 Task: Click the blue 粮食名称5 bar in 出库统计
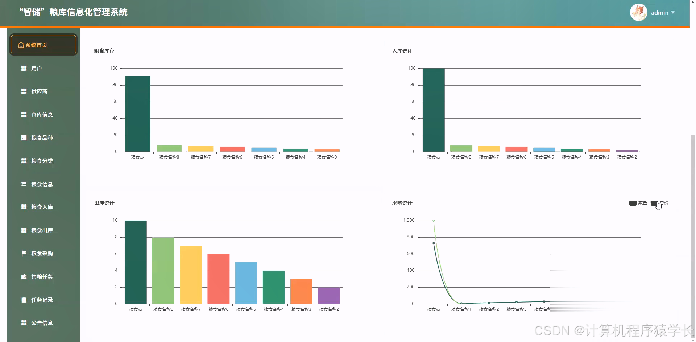click(x=246, y=283)
